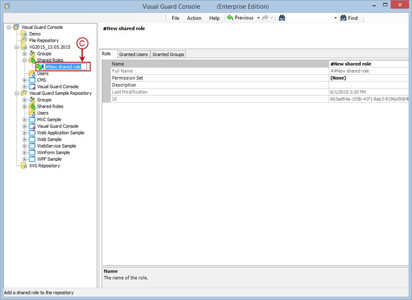The height and width of the screenshot is (300, 412).
Task: Select the Id property value
Action: [369, 99]
